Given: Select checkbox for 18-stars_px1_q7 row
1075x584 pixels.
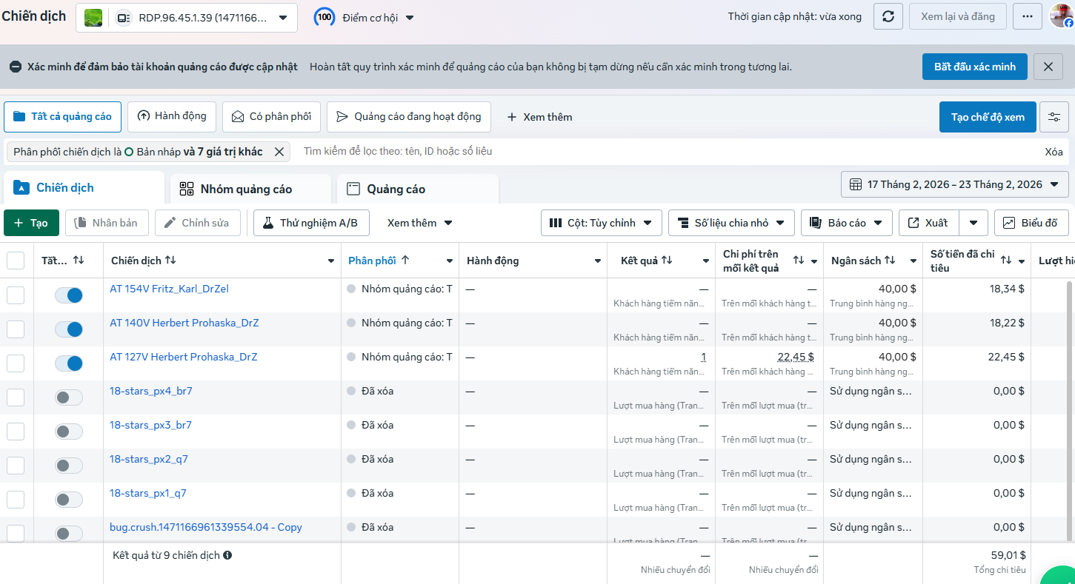Looking at the screenshot, I should (16, 500).
